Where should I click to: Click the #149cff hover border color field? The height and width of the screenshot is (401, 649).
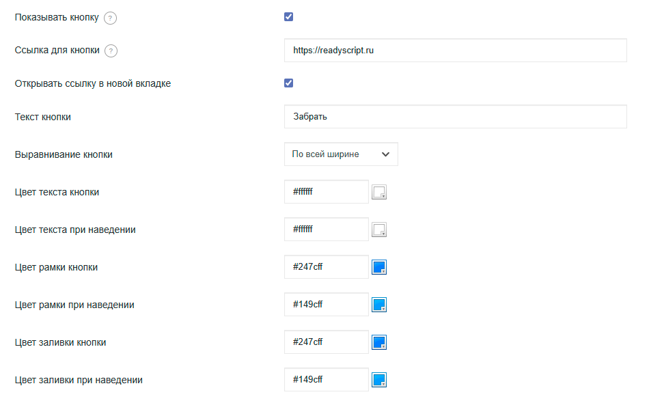(x=326, y=305)
